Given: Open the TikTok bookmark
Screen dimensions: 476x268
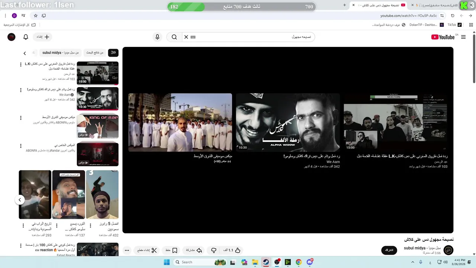Looking at the screenshot, I should tap(454, 25).
